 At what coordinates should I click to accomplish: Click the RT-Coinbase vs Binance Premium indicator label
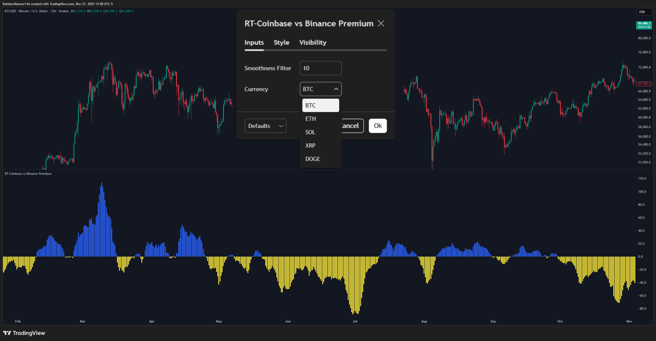point(28,174)
